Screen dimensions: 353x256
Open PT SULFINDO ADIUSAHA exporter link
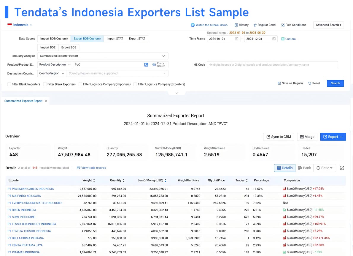(24, 196)
